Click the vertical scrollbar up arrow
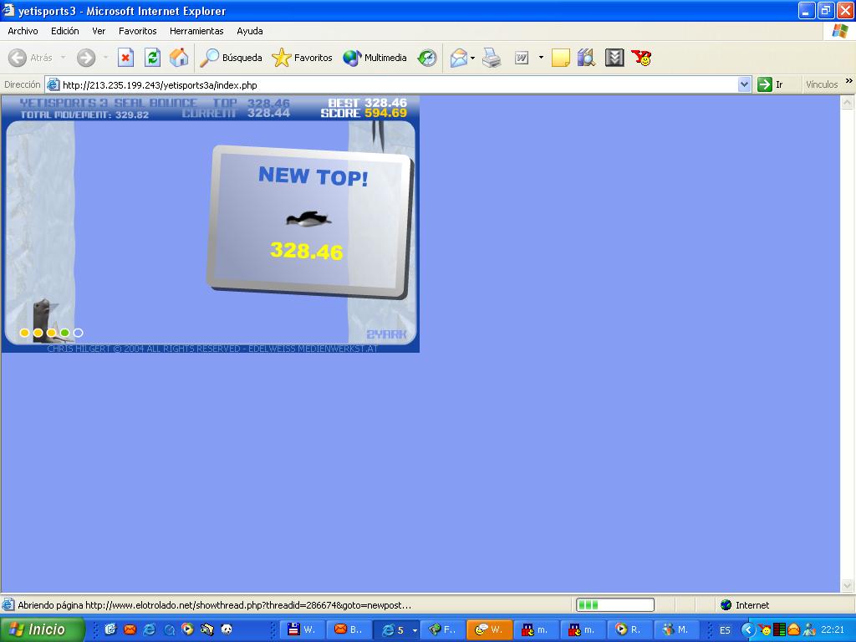This screenshot has width=856, height=642. [848, 102]
